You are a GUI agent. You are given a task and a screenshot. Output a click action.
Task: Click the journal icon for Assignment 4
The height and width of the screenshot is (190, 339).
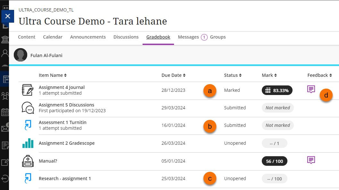point(28,90)
